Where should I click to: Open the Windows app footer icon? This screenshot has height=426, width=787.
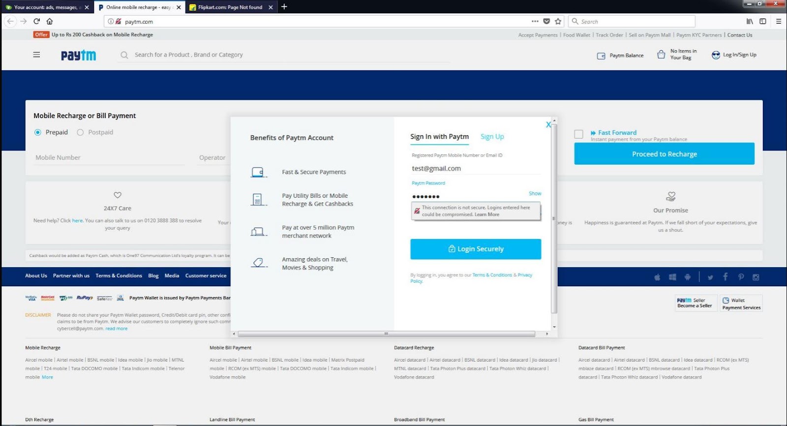pos(672,277)
